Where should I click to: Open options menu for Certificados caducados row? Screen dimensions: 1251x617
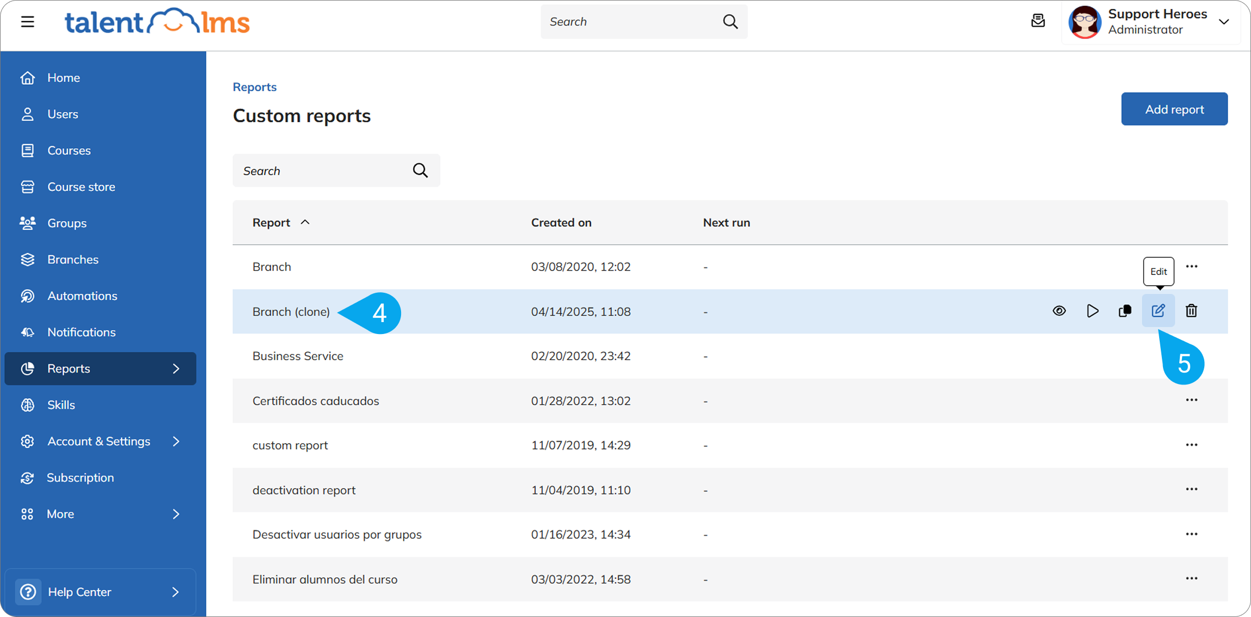(x=1192, y=400)
